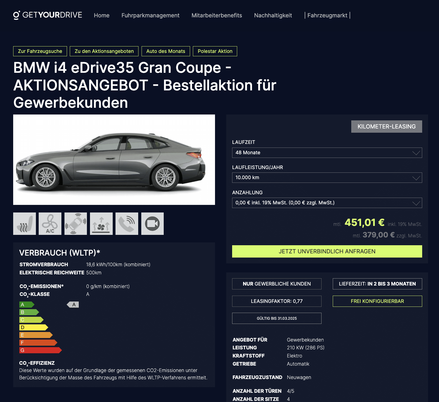Click the Kilometer-Leasing button
Viewport: 439px width, 402px height.
(387, 127)
